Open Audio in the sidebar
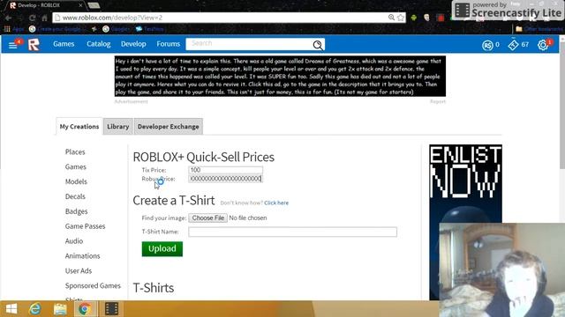Viewport: 565px width, 317px height. [x=74, y=241]
